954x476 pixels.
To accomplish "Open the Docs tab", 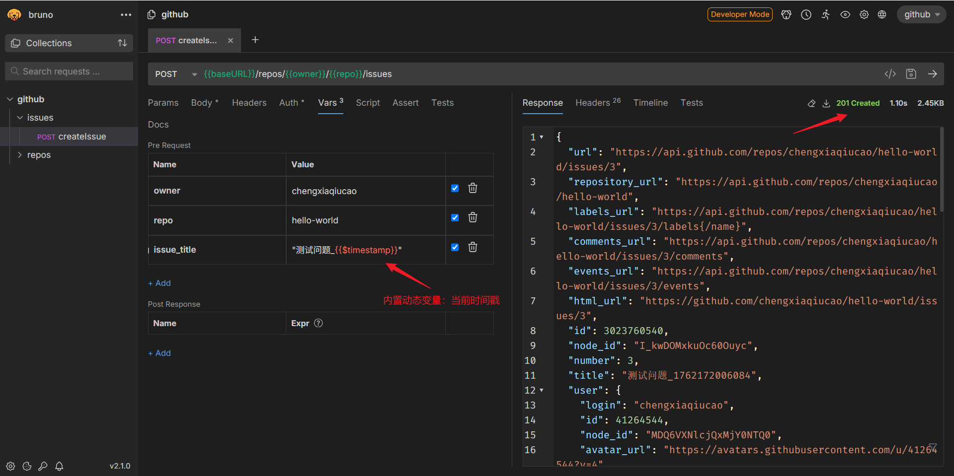I will pyautogui.click(x=158, y=125).
